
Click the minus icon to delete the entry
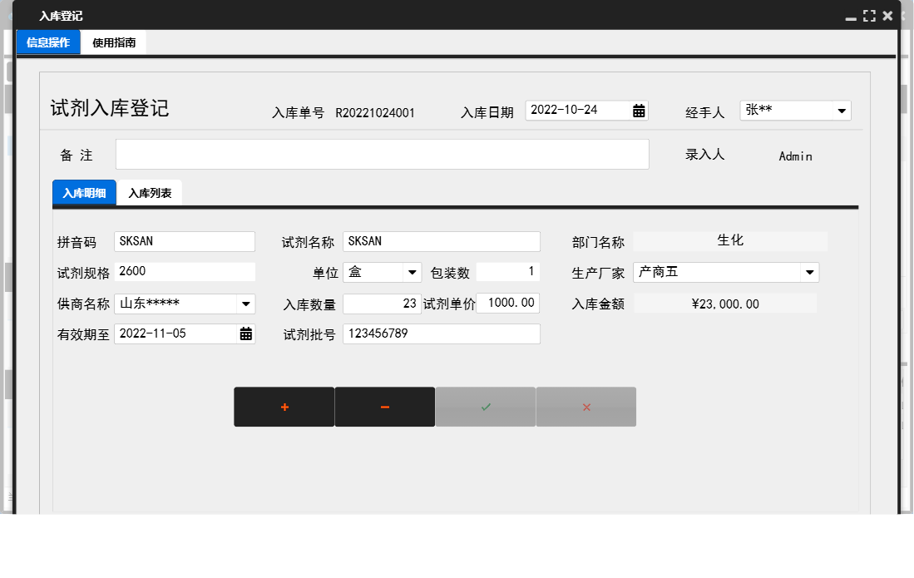[384, 407]
